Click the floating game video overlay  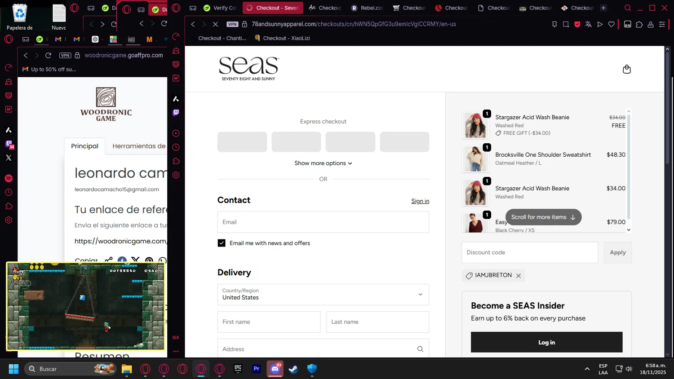[85, 306]
